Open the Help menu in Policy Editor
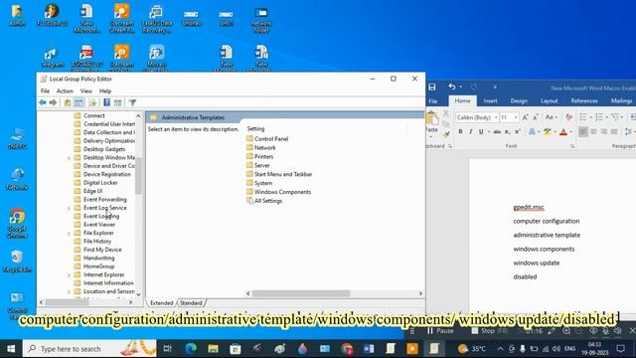 tap(105, 90)
